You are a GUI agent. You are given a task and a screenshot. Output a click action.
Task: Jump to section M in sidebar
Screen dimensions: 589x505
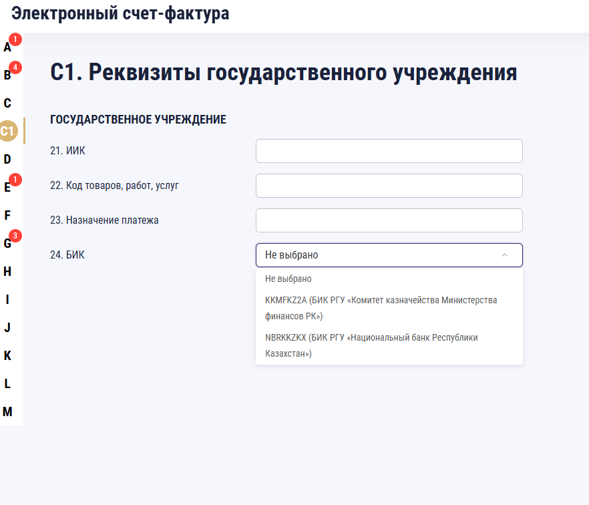click(8, 411)
